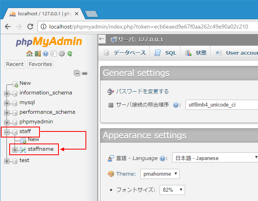Reload navigation panel with green refresh icon
The width and height of the screenshot is (258, 201).
click(x=70, y=53)
